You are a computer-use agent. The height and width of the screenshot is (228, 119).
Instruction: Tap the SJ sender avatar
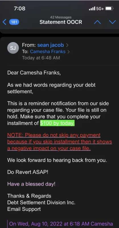pos(13,48)
